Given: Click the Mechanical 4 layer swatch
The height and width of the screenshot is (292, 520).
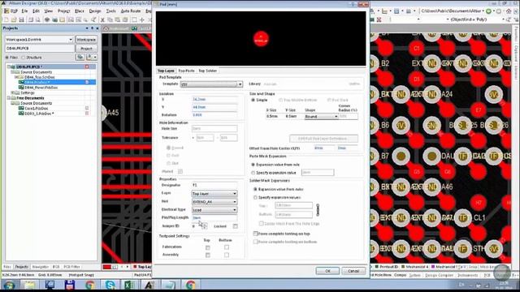Looking at the screenshot, I should [403, 267].
